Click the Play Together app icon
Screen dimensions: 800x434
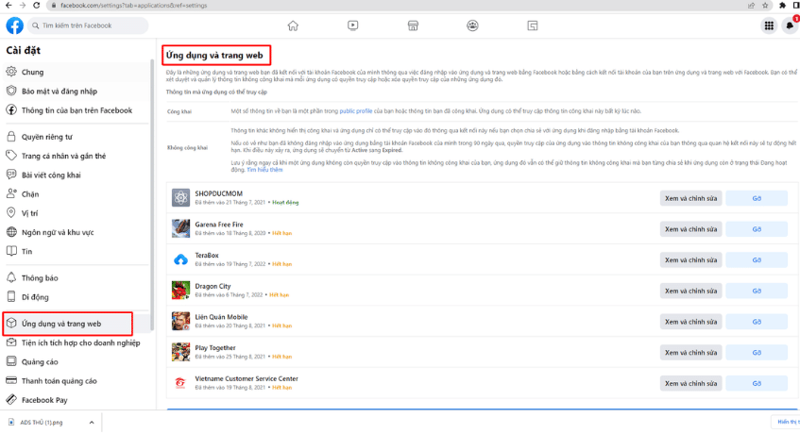180,352
